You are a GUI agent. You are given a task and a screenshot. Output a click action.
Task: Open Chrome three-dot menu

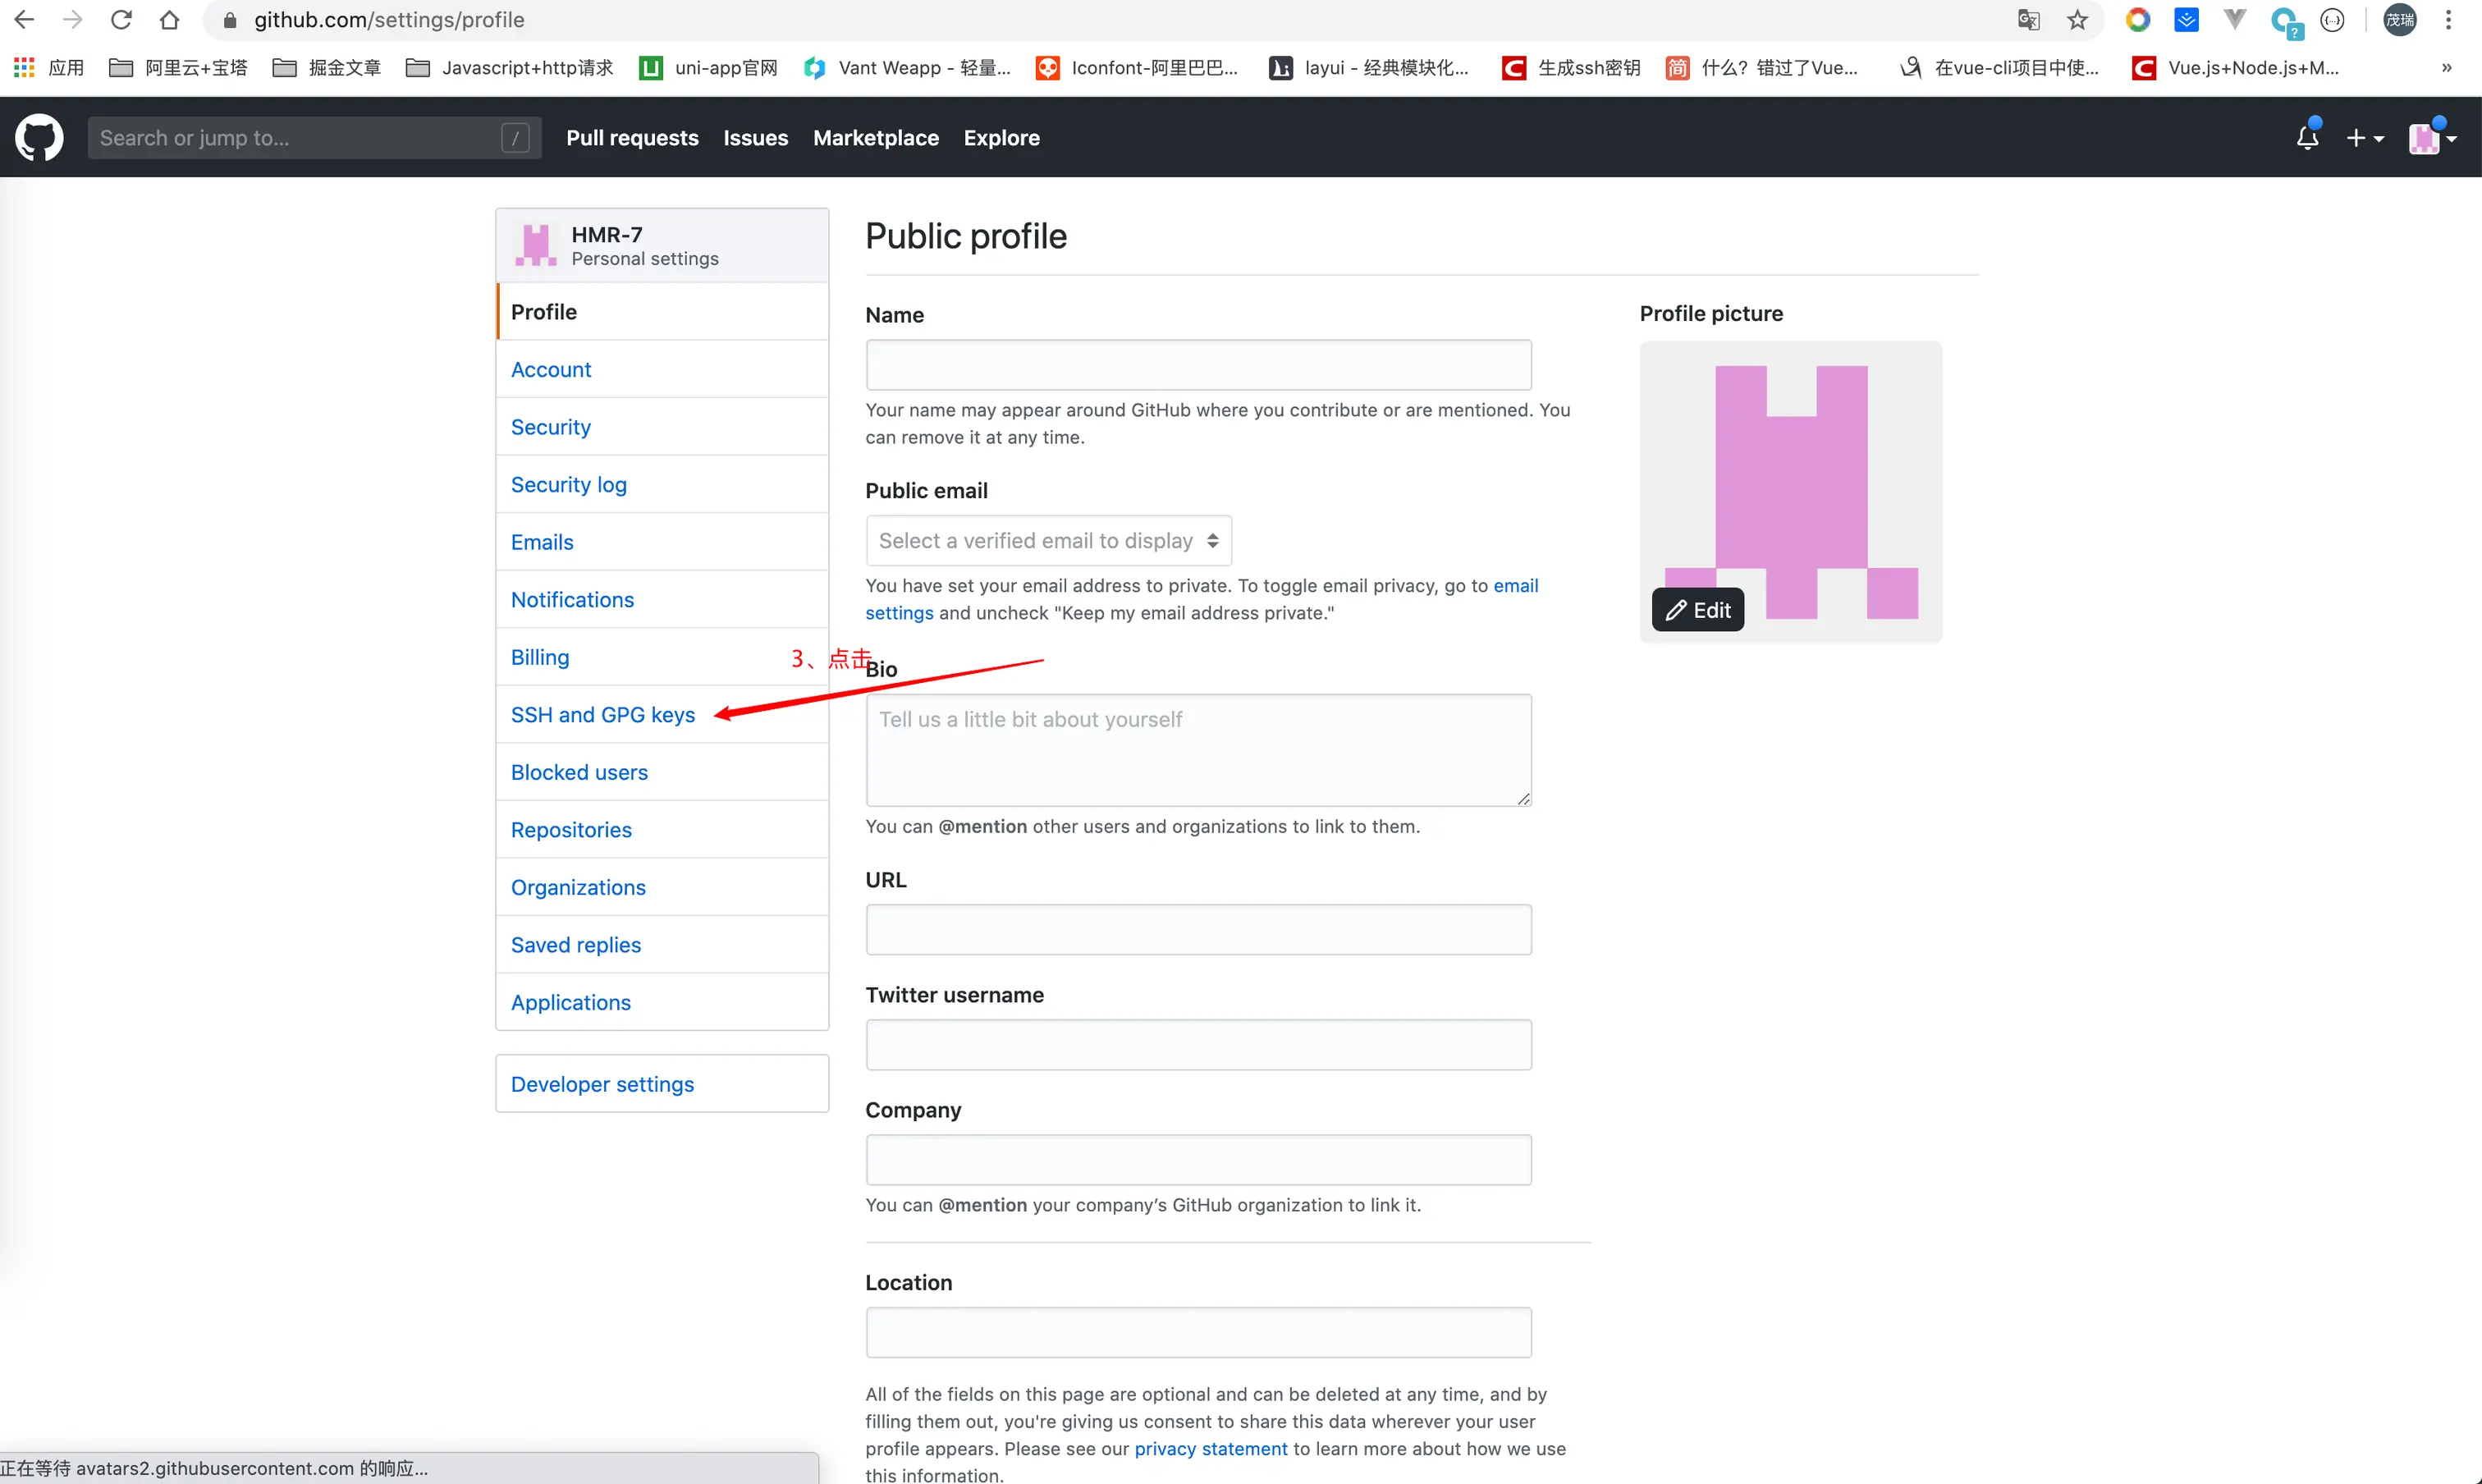(2448, 20)
